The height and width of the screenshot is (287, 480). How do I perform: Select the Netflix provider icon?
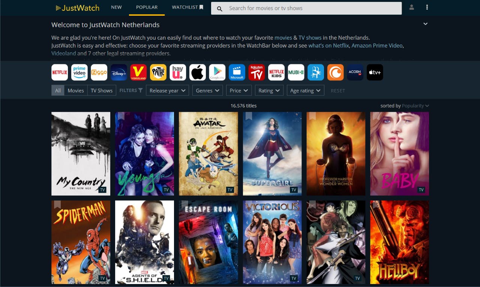(x=60, y=72)
